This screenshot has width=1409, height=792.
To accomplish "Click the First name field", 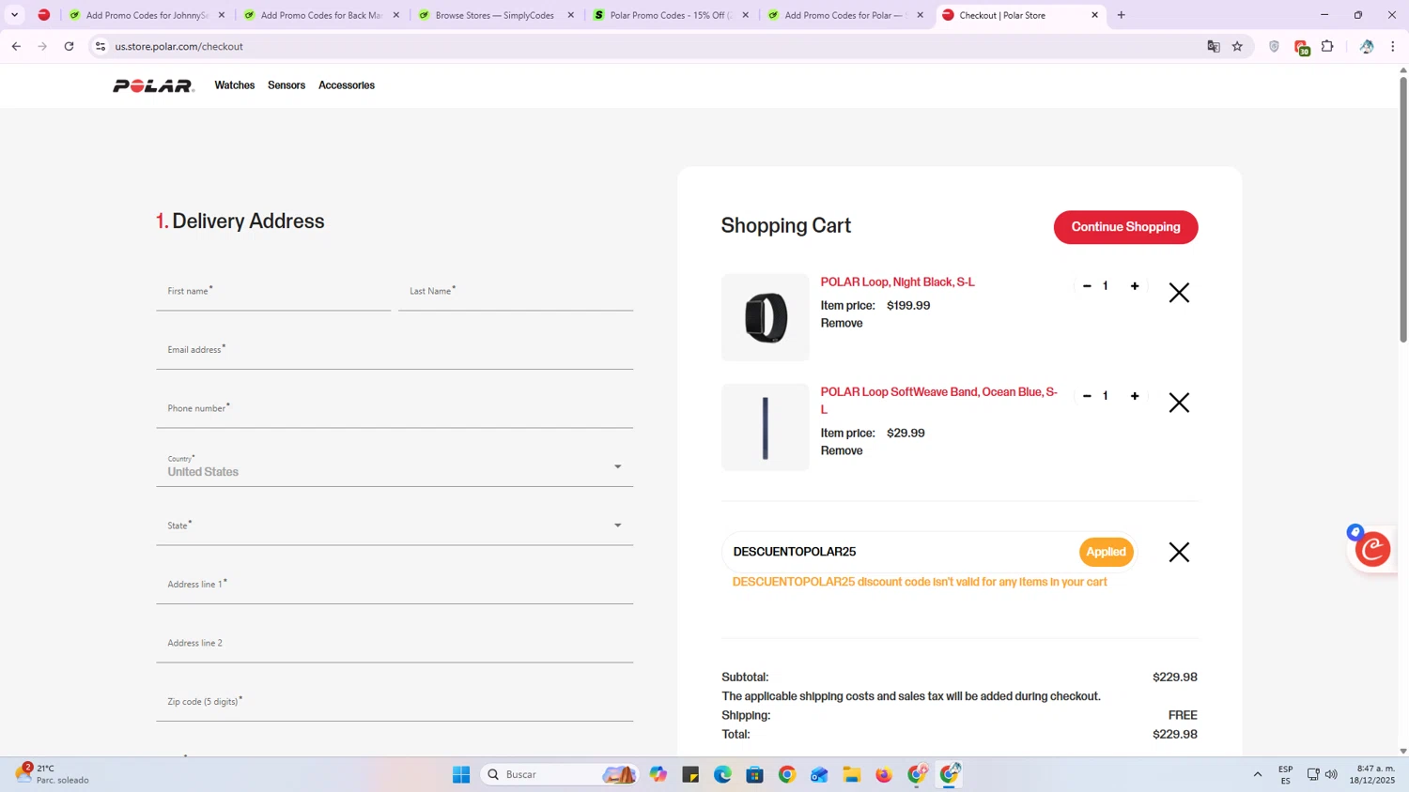I will [x=273, y=292].
